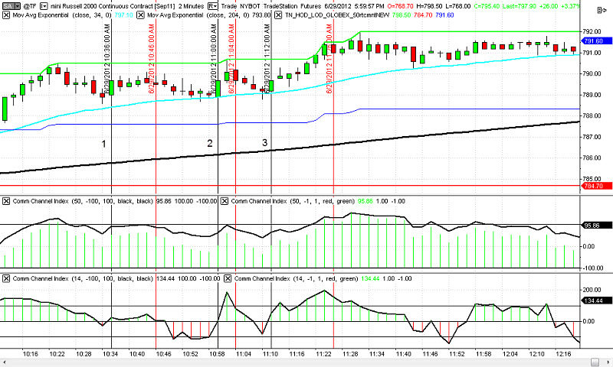The height and width of the screenshot is (367, 613).
Task: Toggle Comm Channel Index 14 red-green checkbox
Action: tap(228, 278)
